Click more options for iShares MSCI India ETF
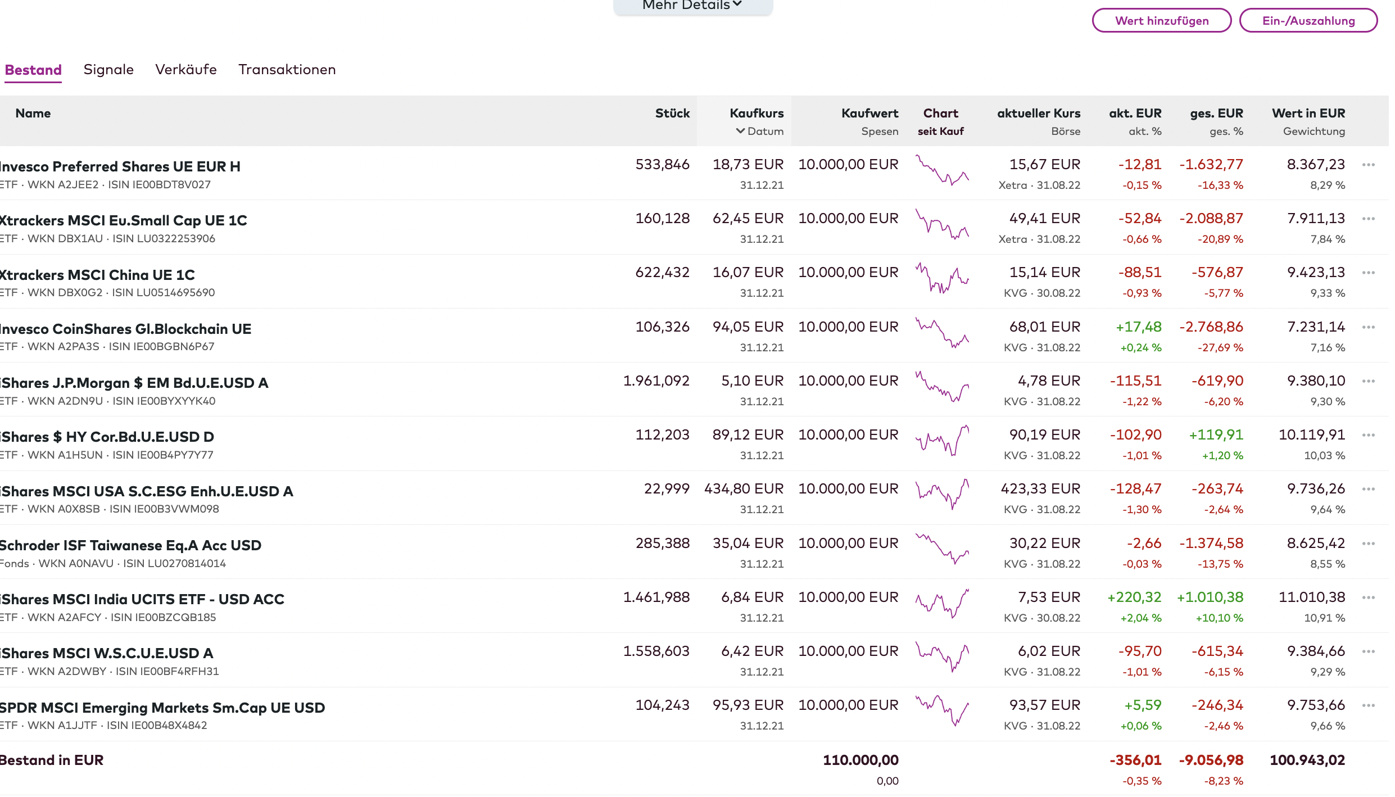 coord(1368,597)
